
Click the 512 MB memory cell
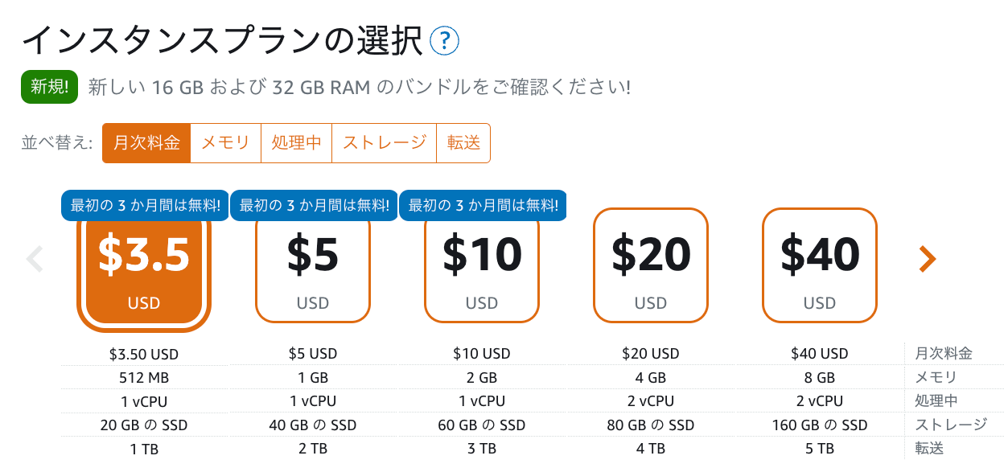pos(144,377)
